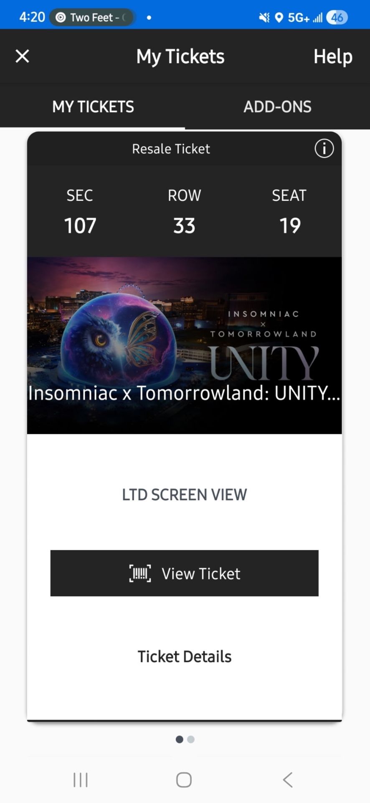The height and width of the screenshot is (803, 370).
Task: Tap the Android home button icon
Action: [x=184, y=780]
